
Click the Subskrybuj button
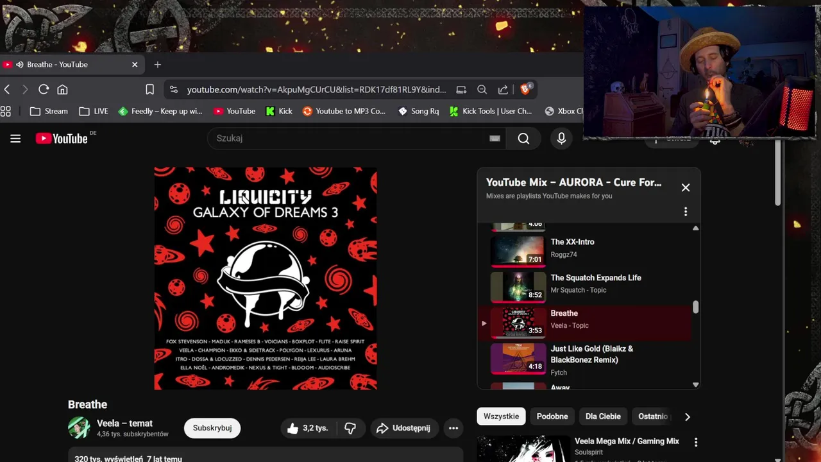(212, 428)
